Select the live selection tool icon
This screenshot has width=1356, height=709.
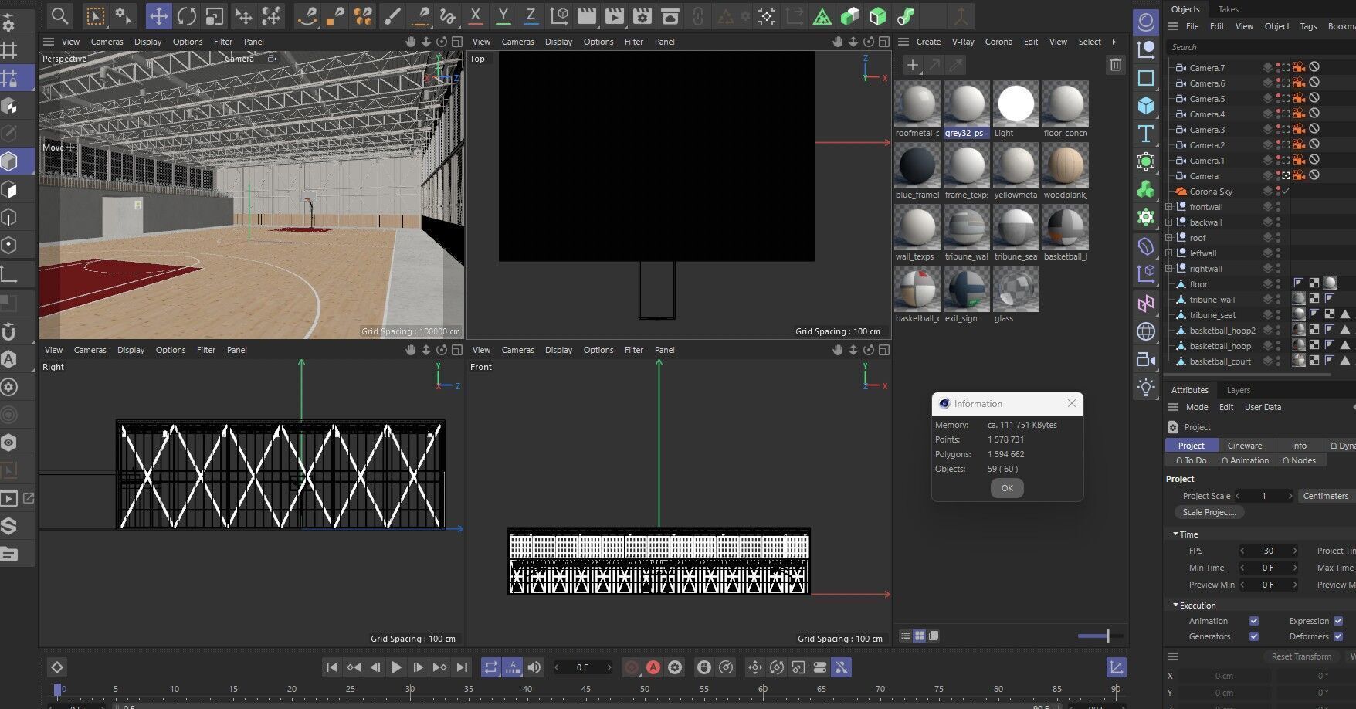(x=95, y=16)
